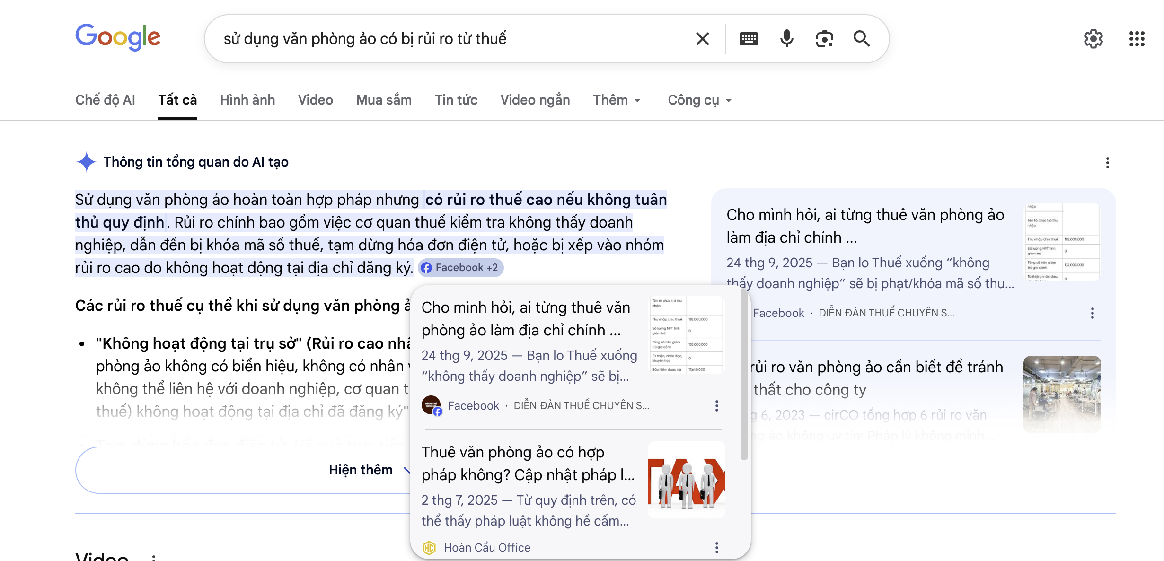Open options for side panel Facebook card
This screenshot has height=561, width=1164.
[1093, 313]
